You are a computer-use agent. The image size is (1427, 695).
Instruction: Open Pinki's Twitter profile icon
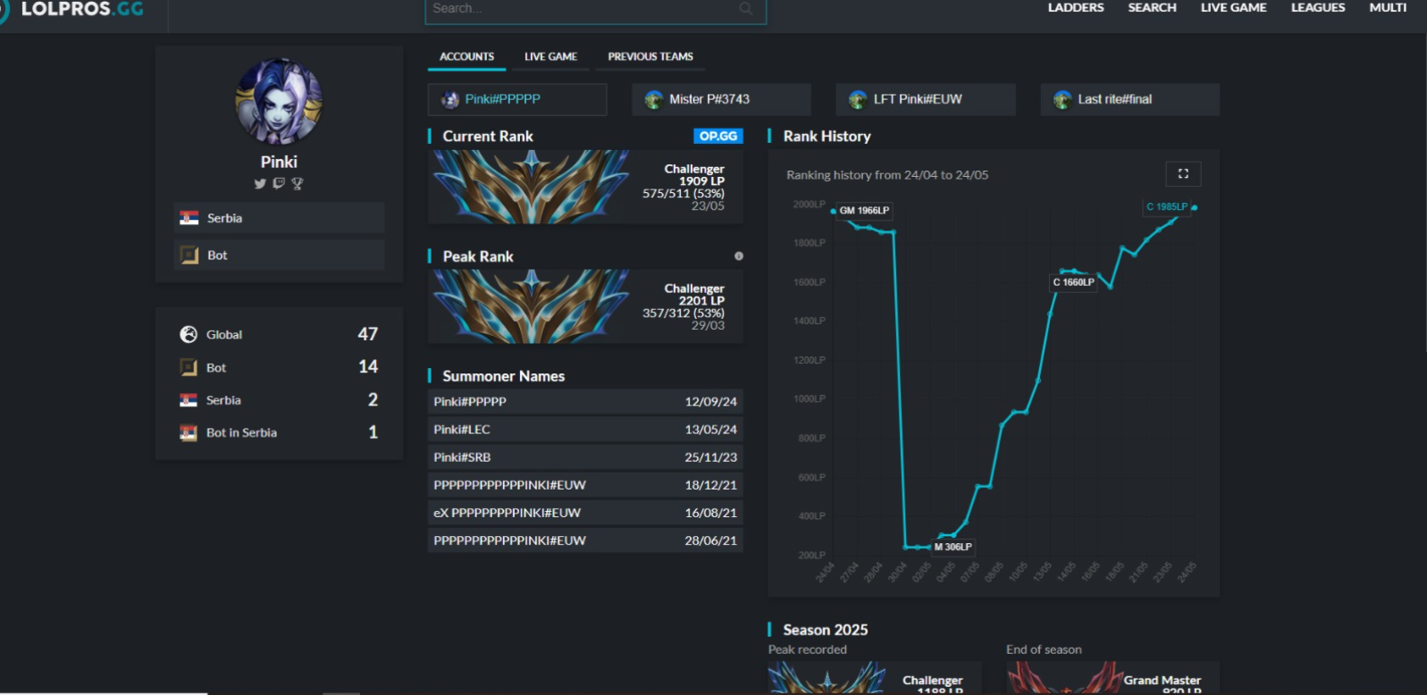(x=260, y=184)
